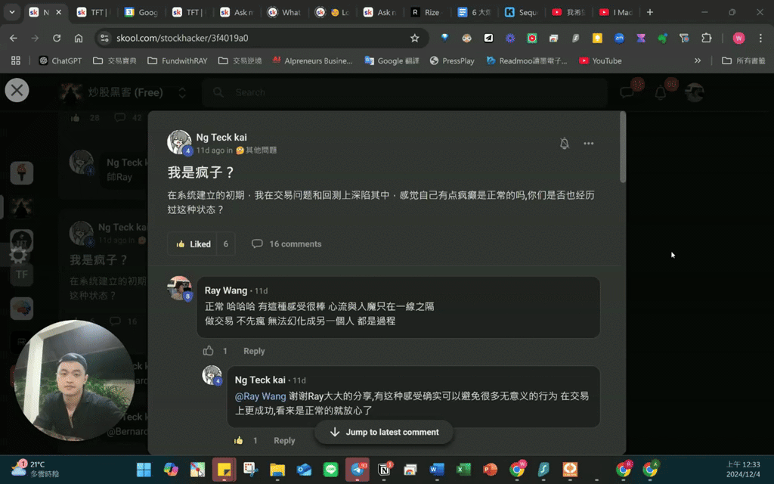Click the Jump to latest comment button
Image resolution: width=774 pixels, height=484 pixels.
pos(384,432)
